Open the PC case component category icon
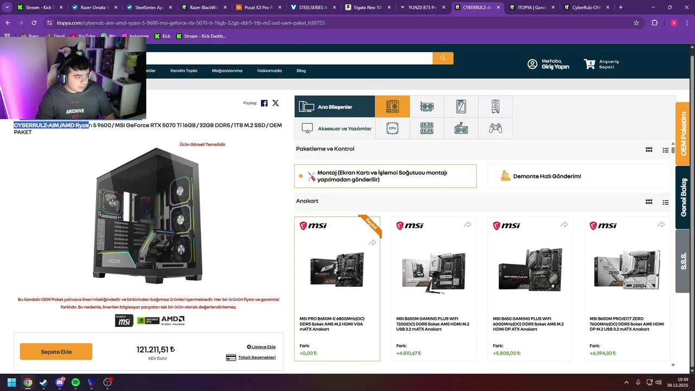695x391 pixels. pos(495,106)
